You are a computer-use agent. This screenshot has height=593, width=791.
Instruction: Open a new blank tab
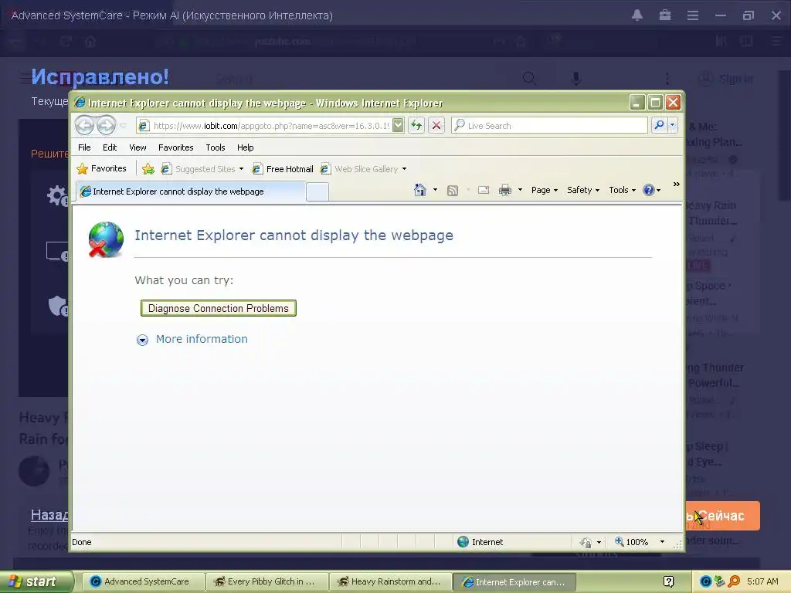[317, 192]
